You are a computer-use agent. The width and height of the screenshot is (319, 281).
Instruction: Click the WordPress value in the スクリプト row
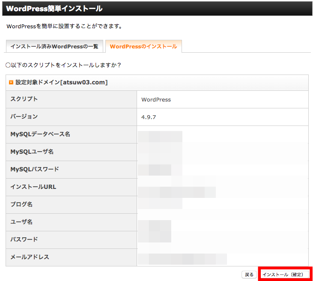tap(156, 100)
